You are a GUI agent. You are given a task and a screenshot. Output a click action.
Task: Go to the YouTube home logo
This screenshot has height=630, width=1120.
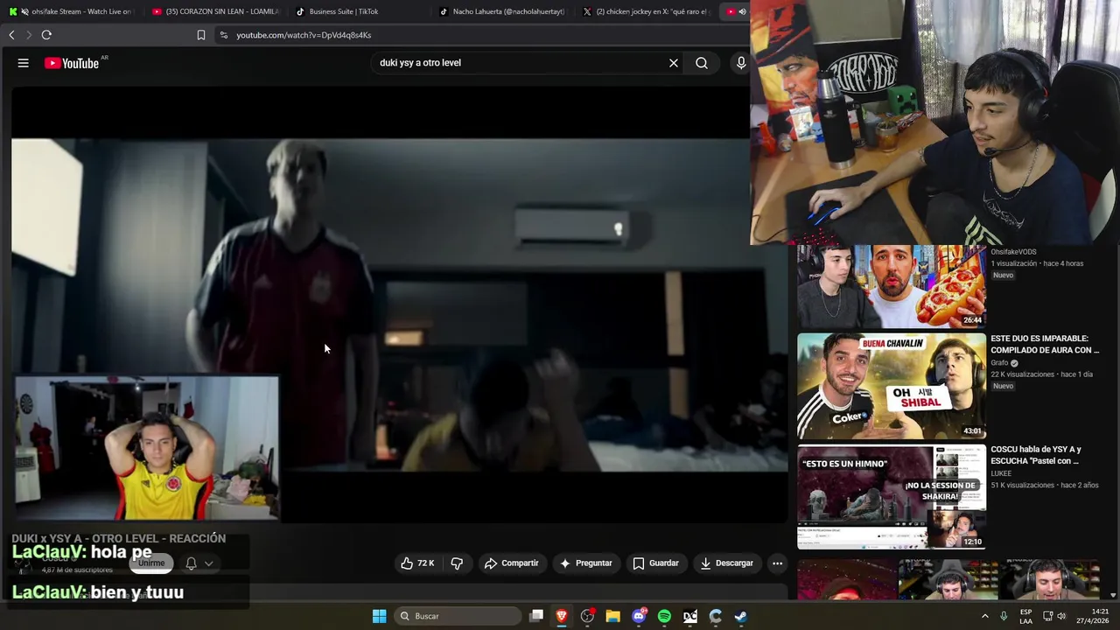pos(72,63)
